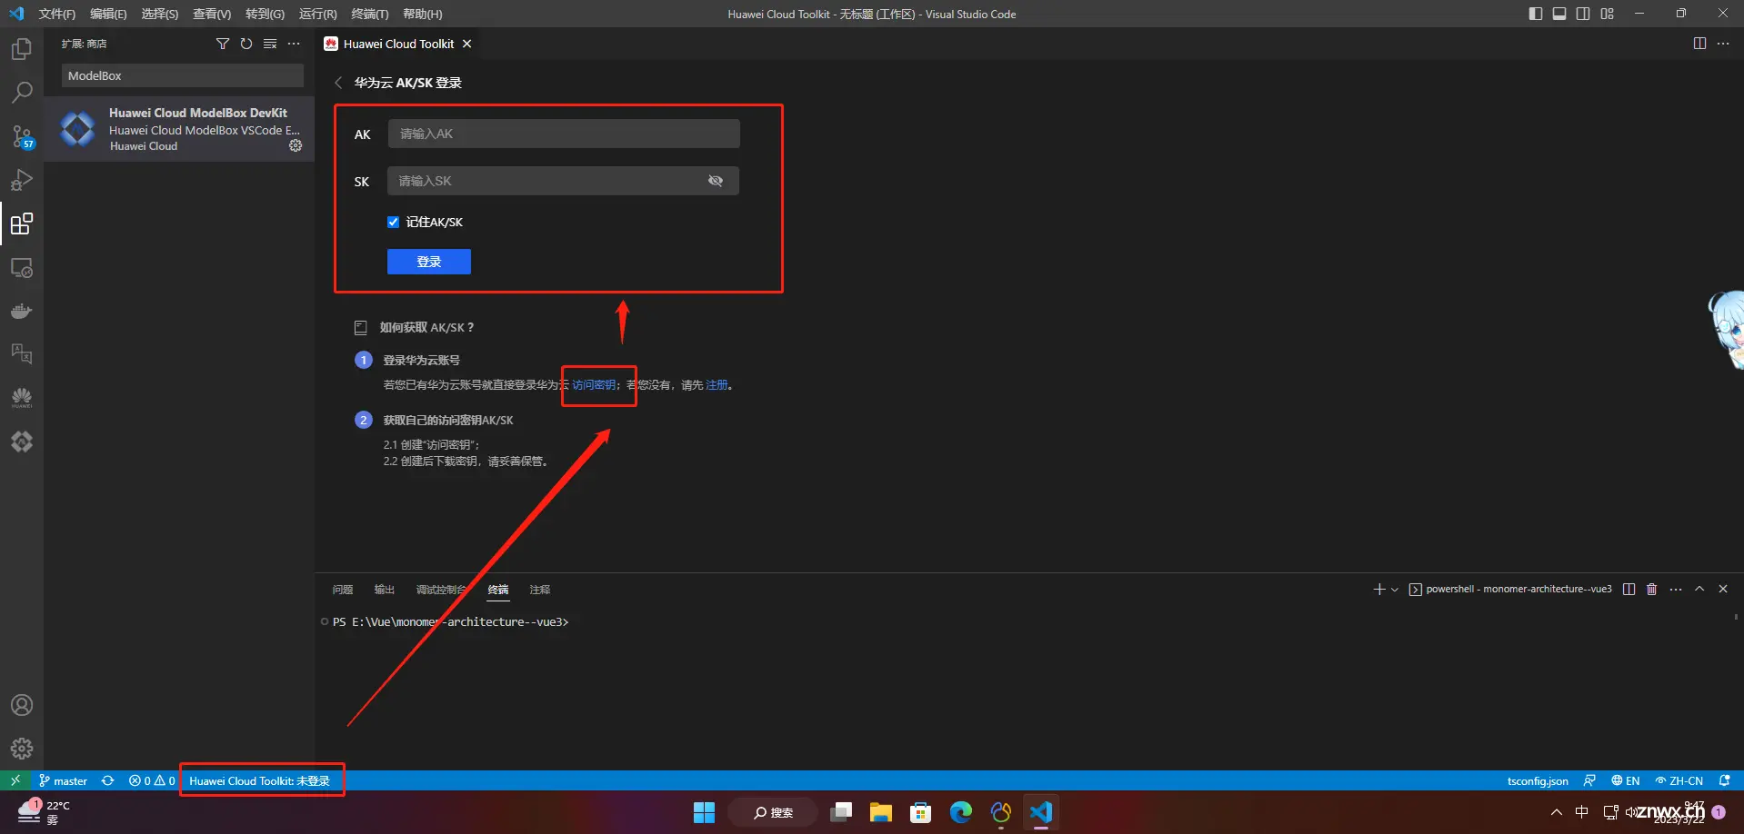Split the editor to the right
Viewport: 1744px width, 834px height.
(x=1699, y=44)
